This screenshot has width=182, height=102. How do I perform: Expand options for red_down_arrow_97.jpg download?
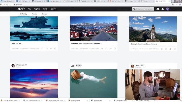pyautogui.click(x=42, y=100)
